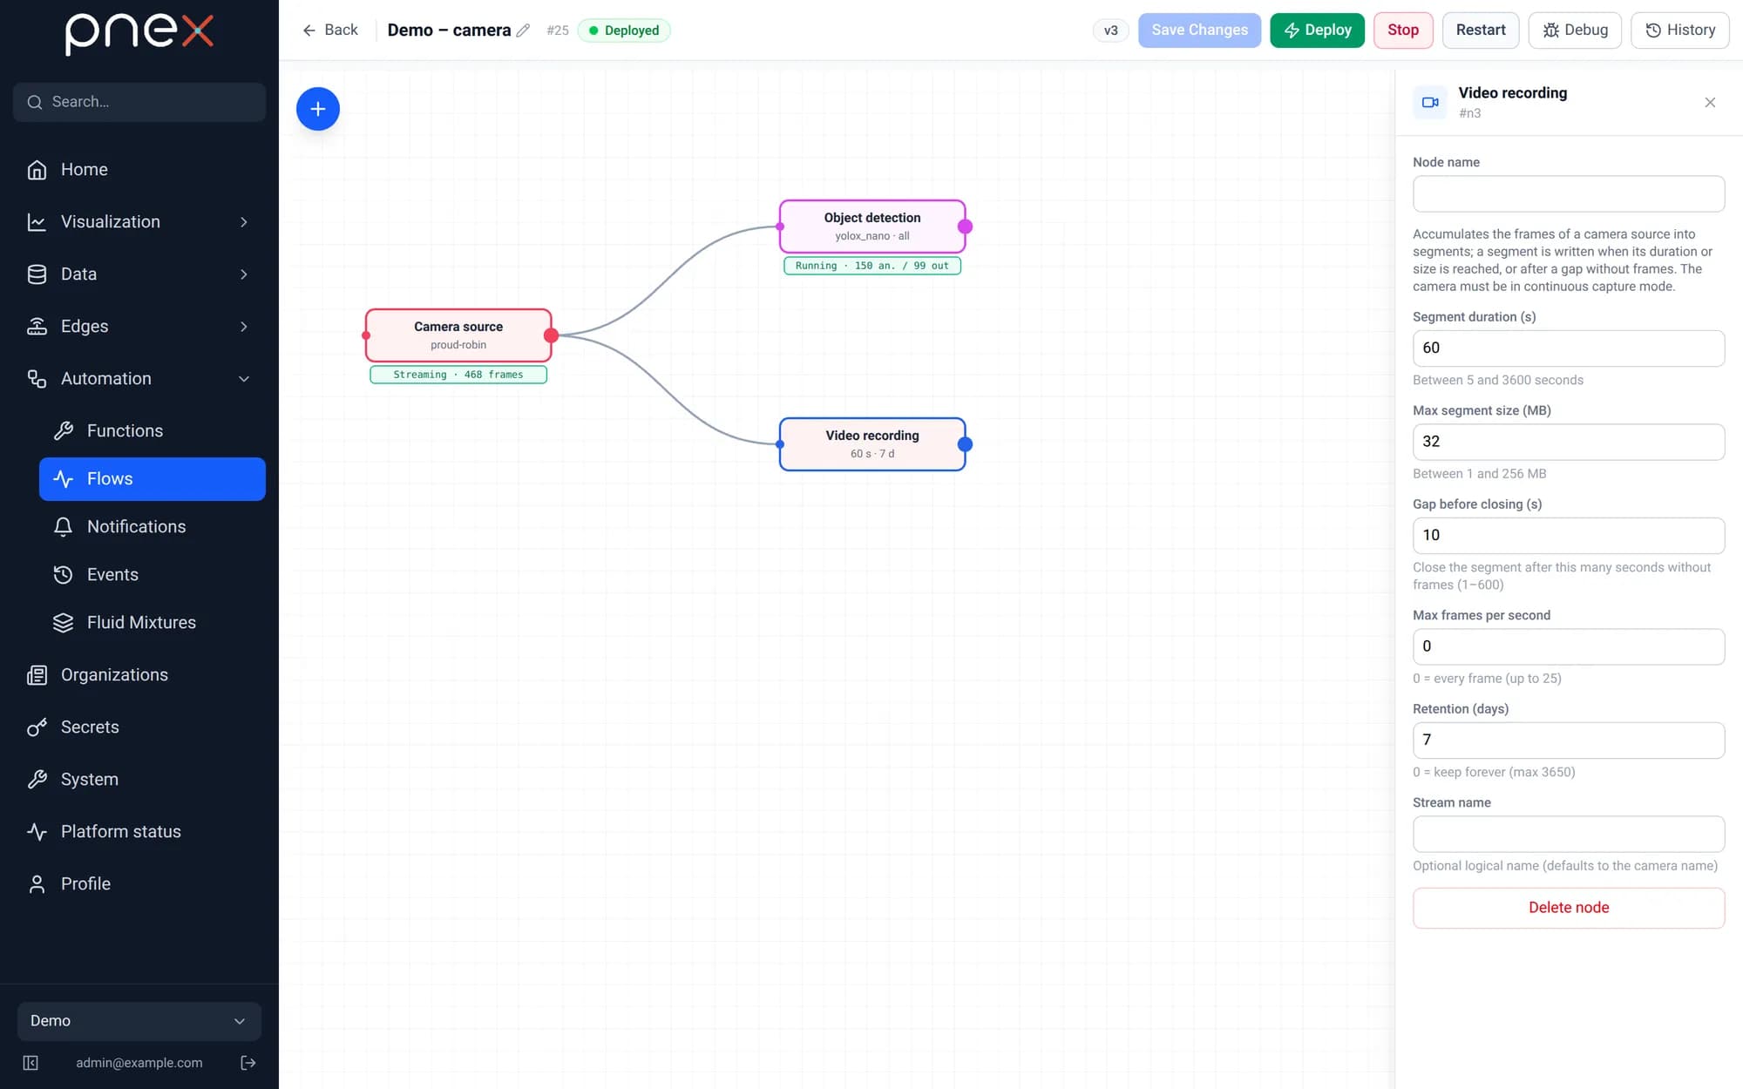Click the Video recording node's output port
This screenshot has width=1743, height=1089.
tap(965, 444)
